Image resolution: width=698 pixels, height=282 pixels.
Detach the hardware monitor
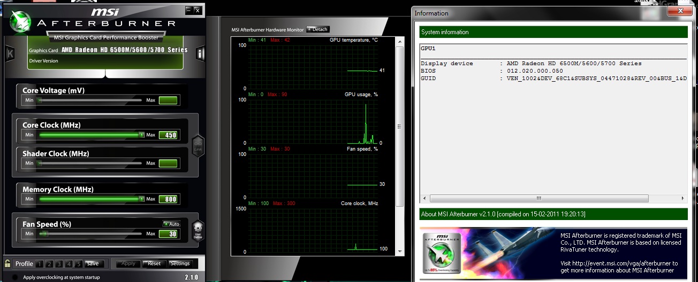(318, 29)
